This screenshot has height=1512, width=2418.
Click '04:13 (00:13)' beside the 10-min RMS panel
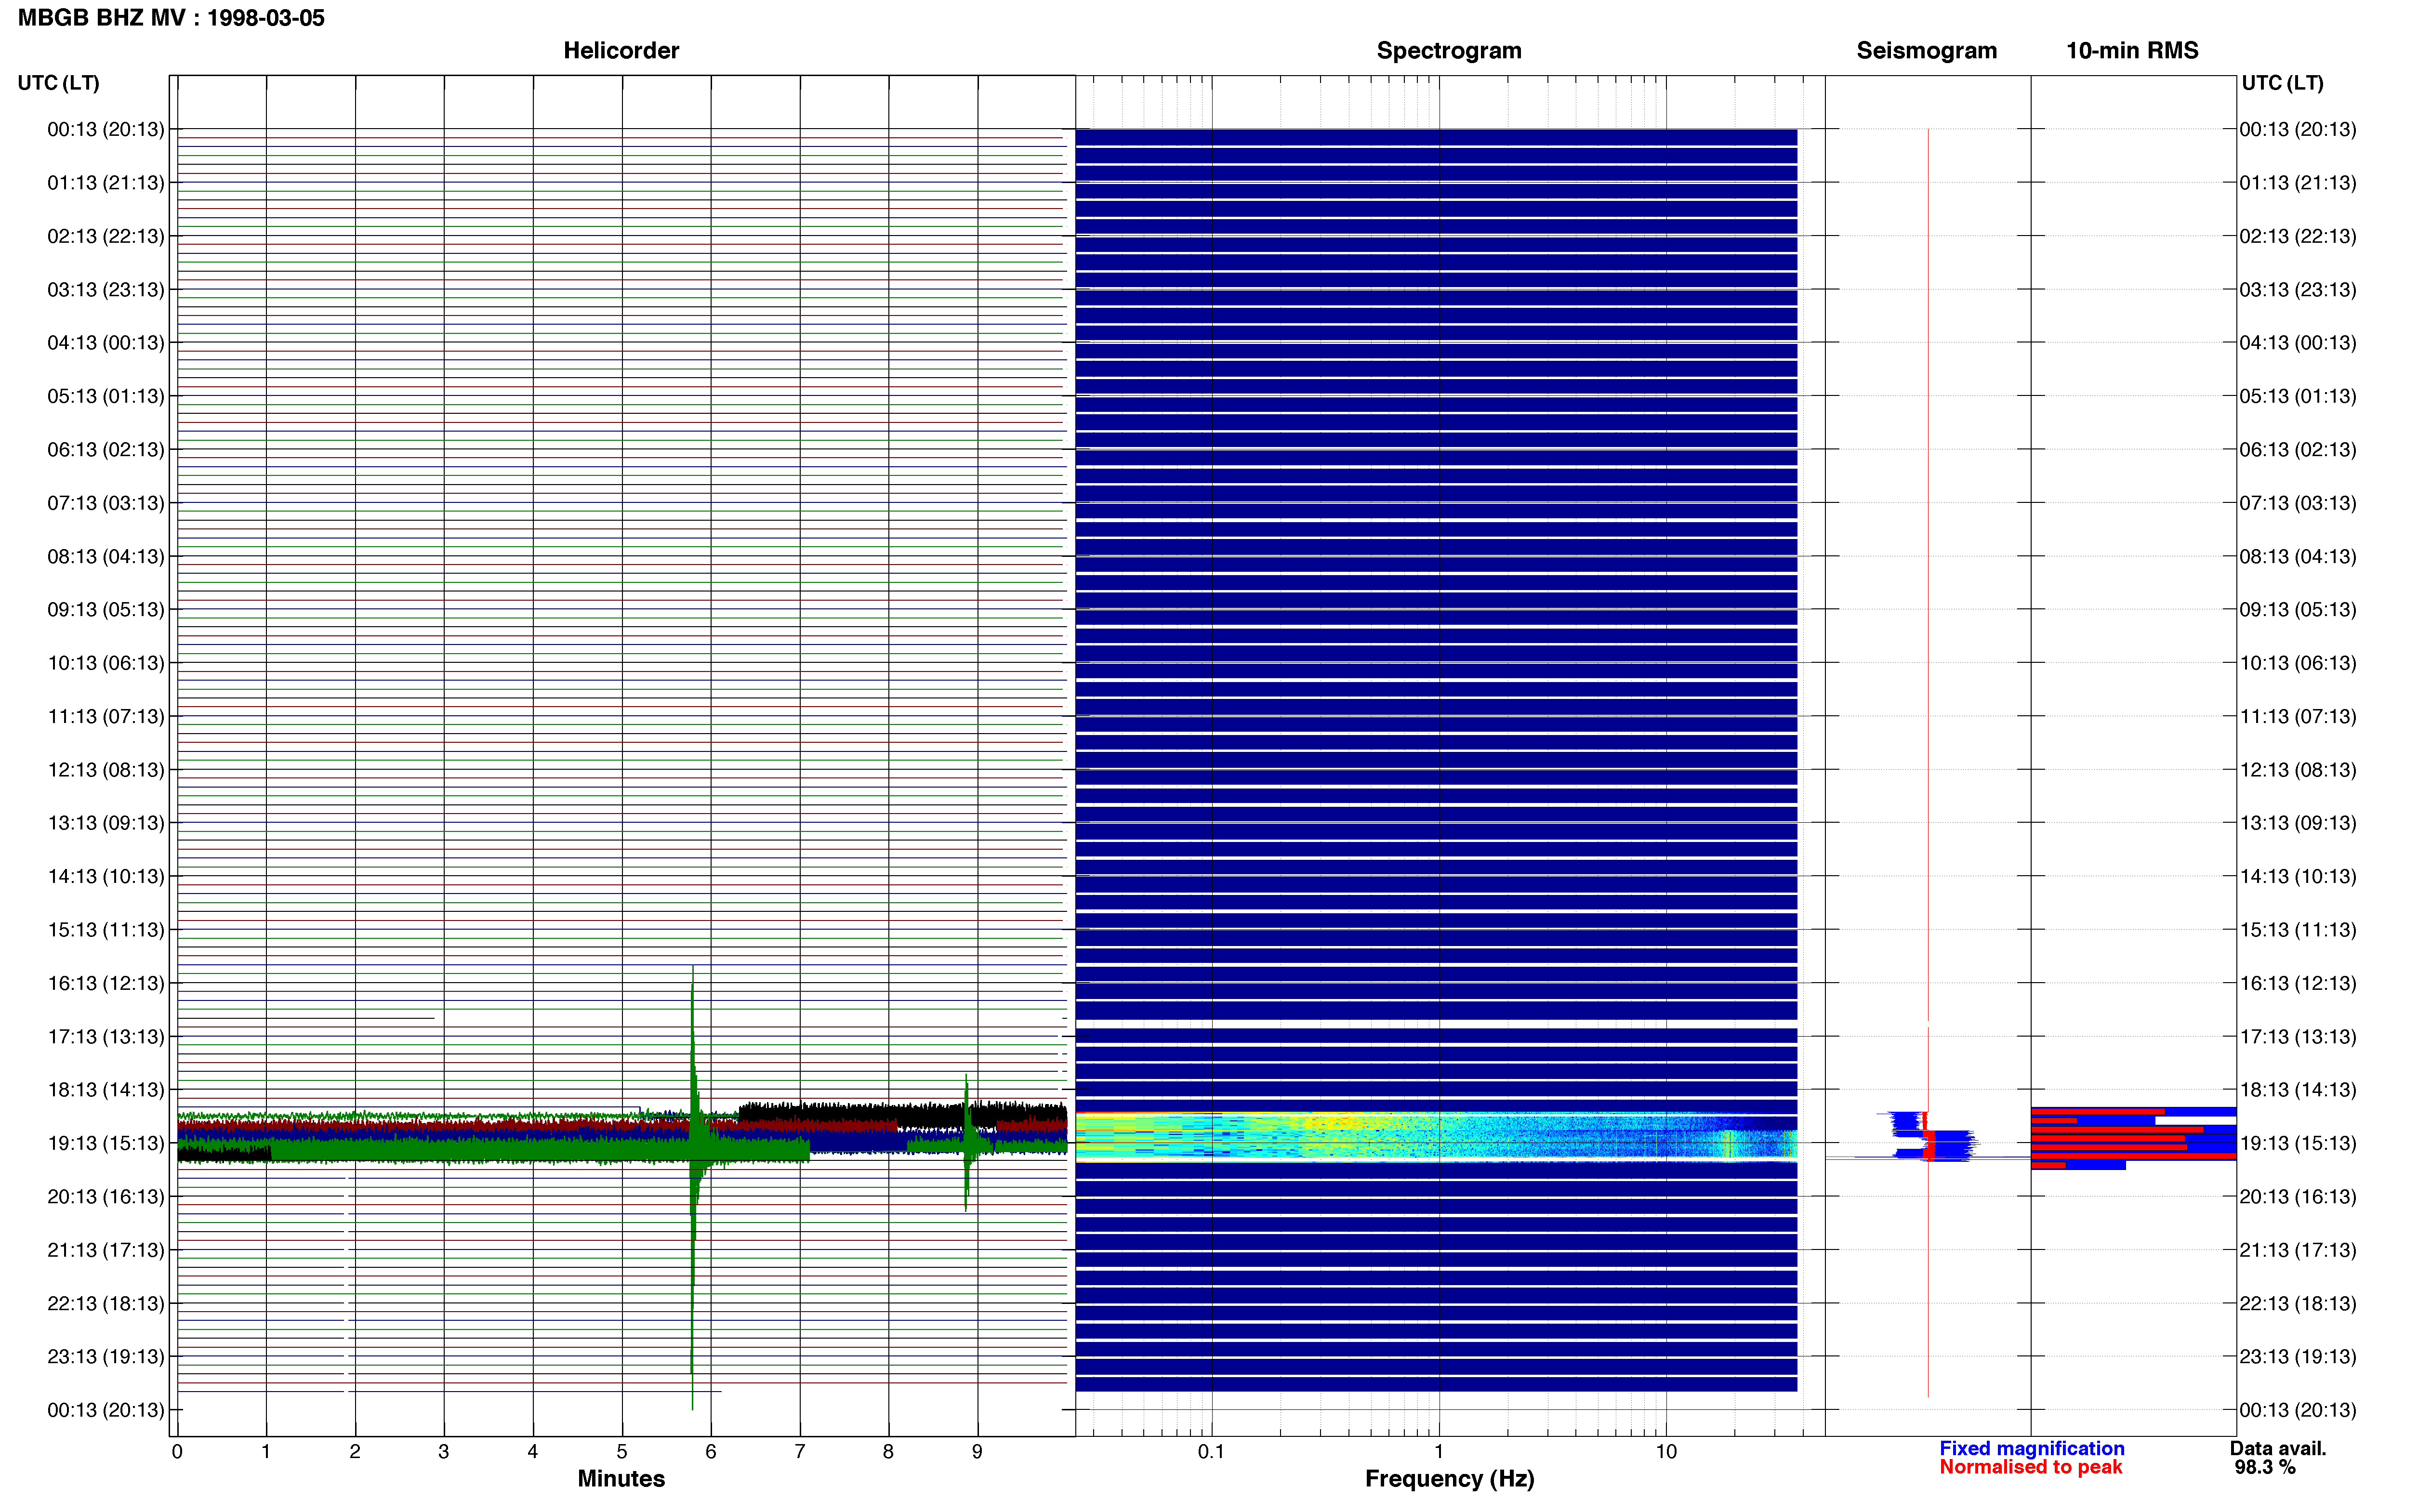click(x=2298, y=343)
